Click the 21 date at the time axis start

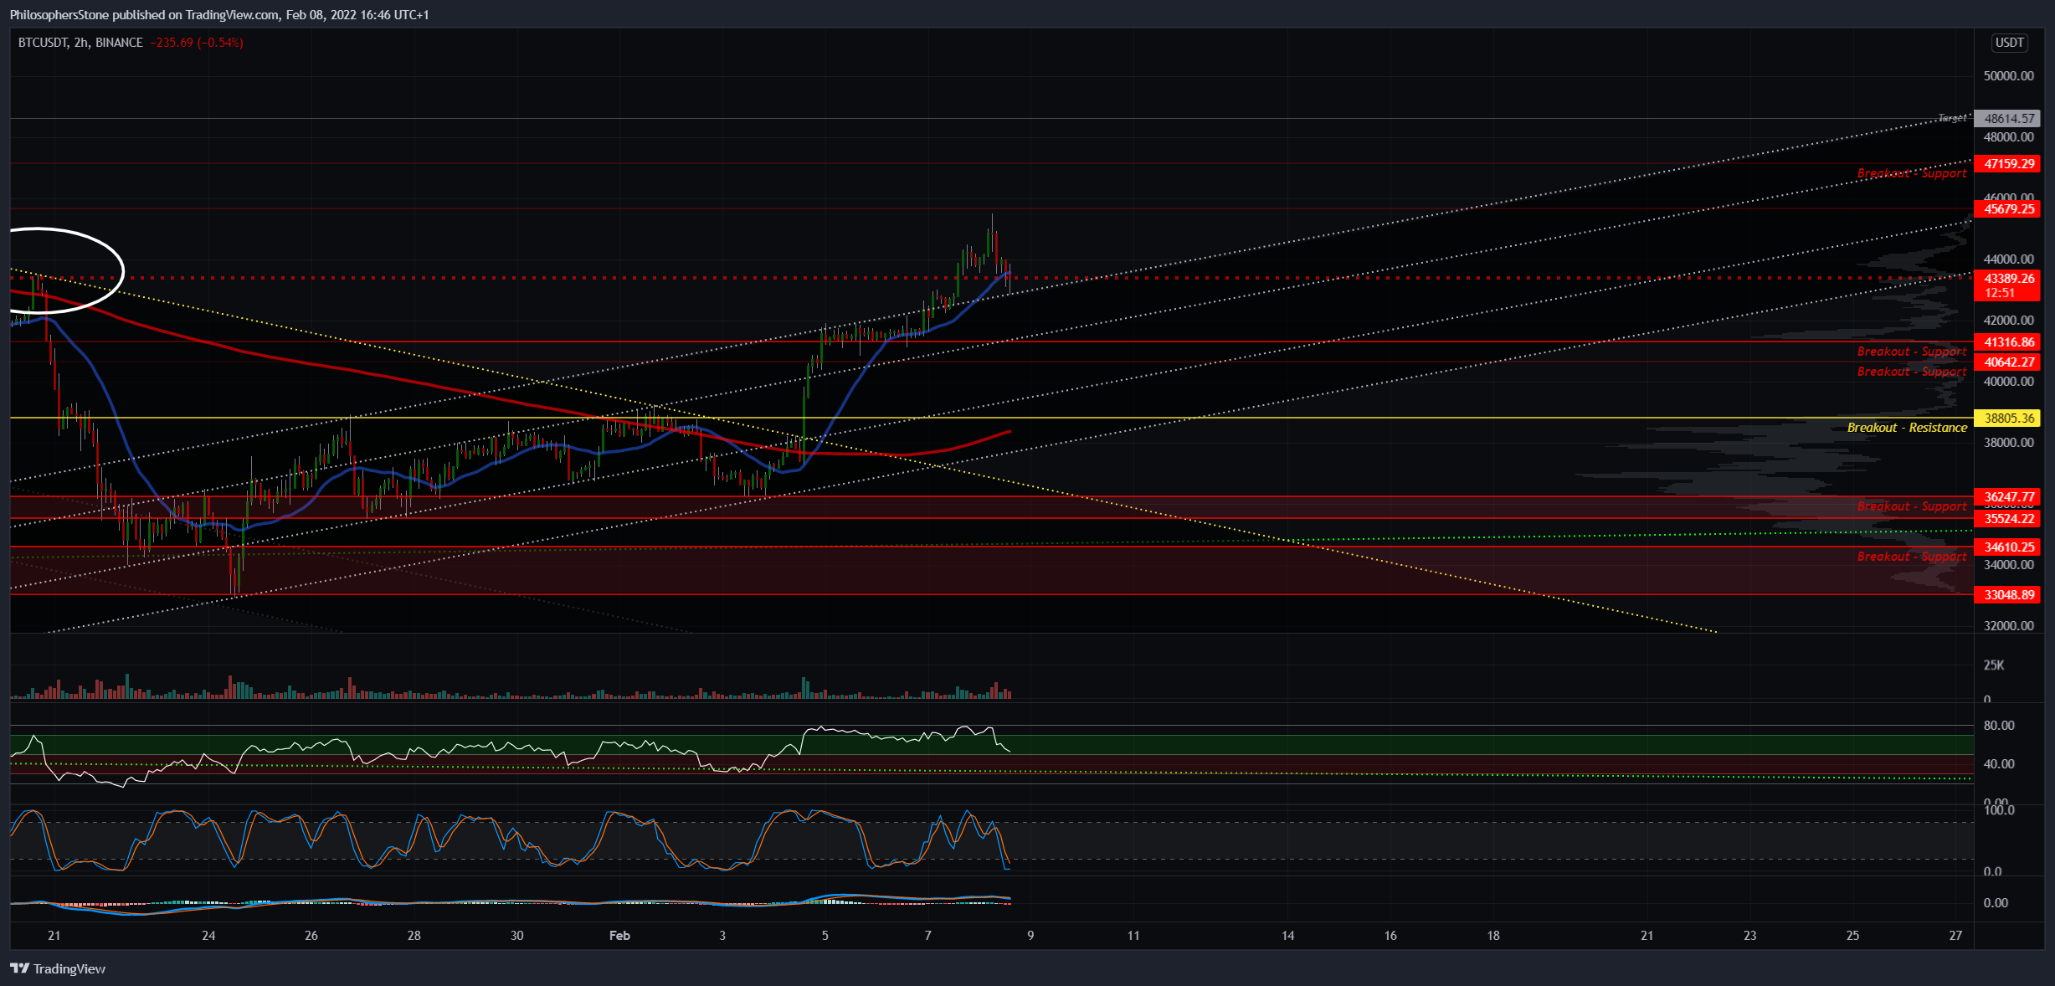click(x=54, y=936)
